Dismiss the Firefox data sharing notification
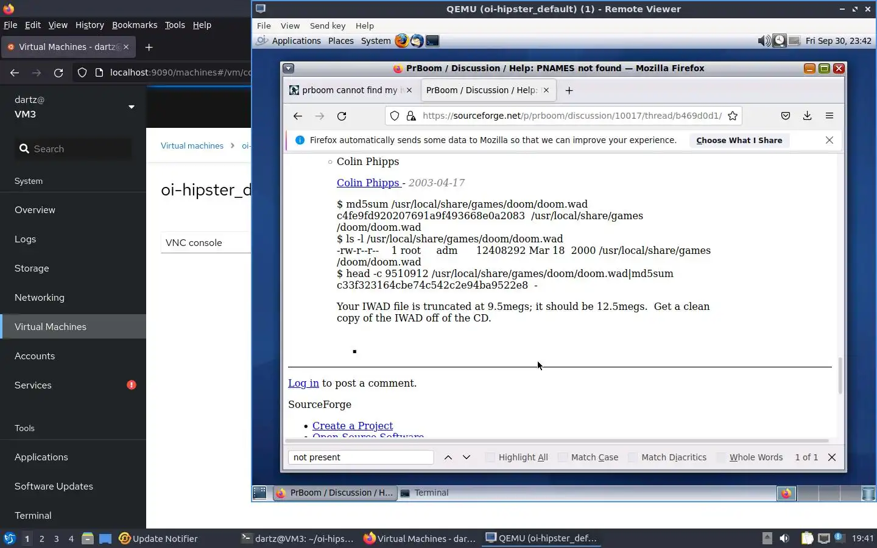This screenshot has width=877, height=548. tap(829, 140)
